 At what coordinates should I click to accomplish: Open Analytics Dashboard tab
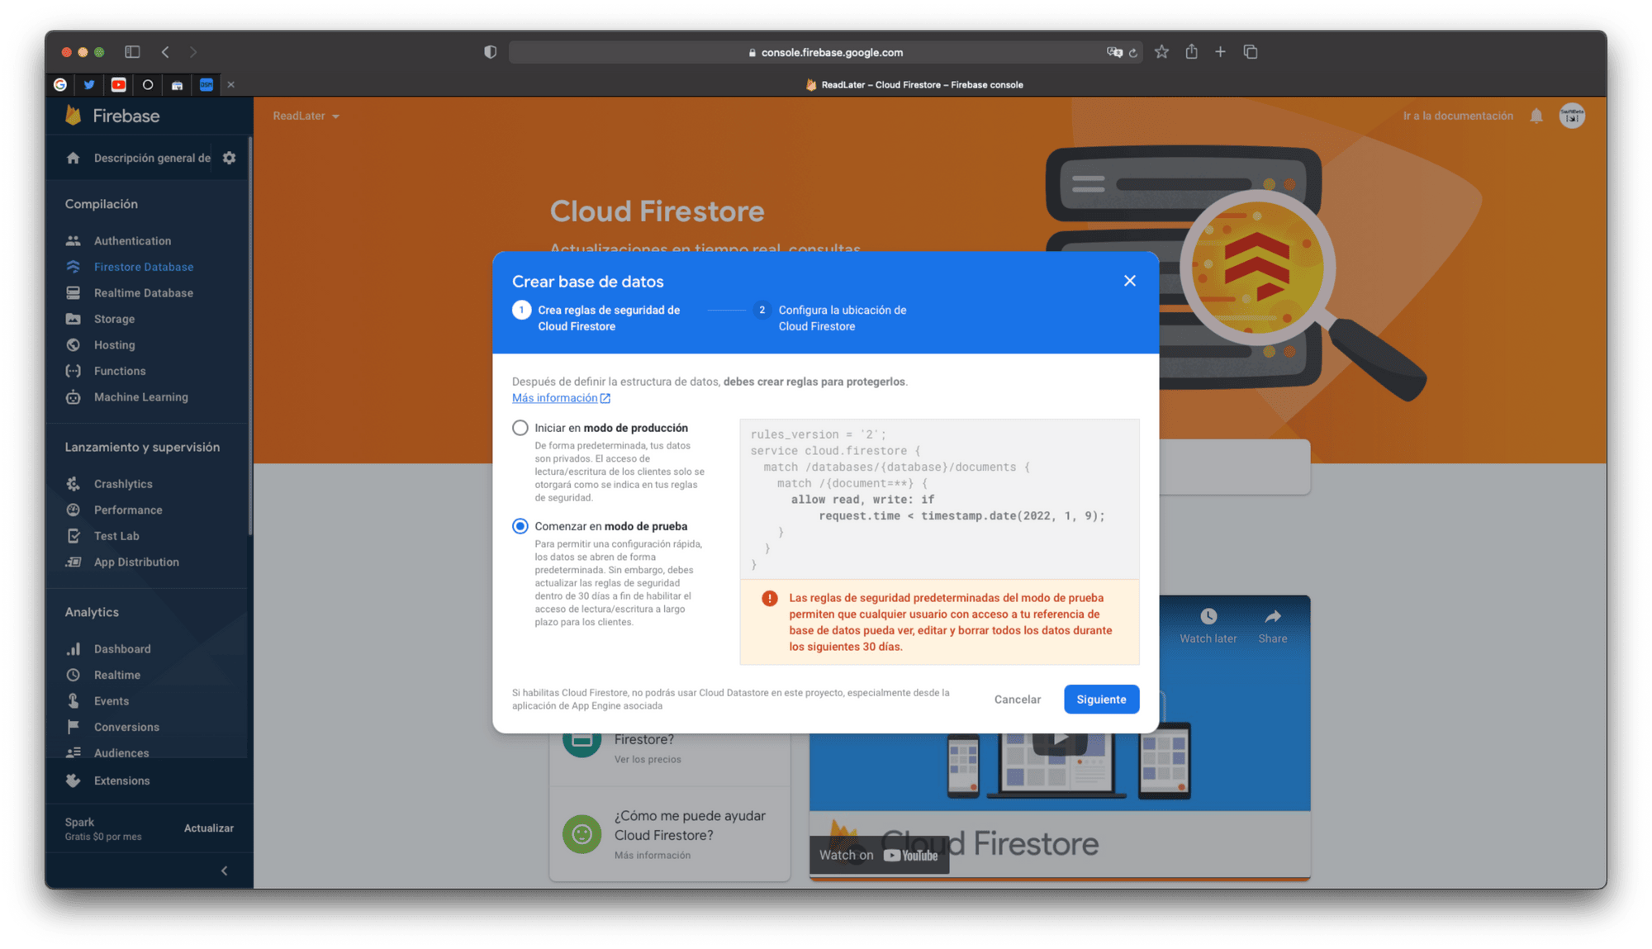click(x=122, y=648)
